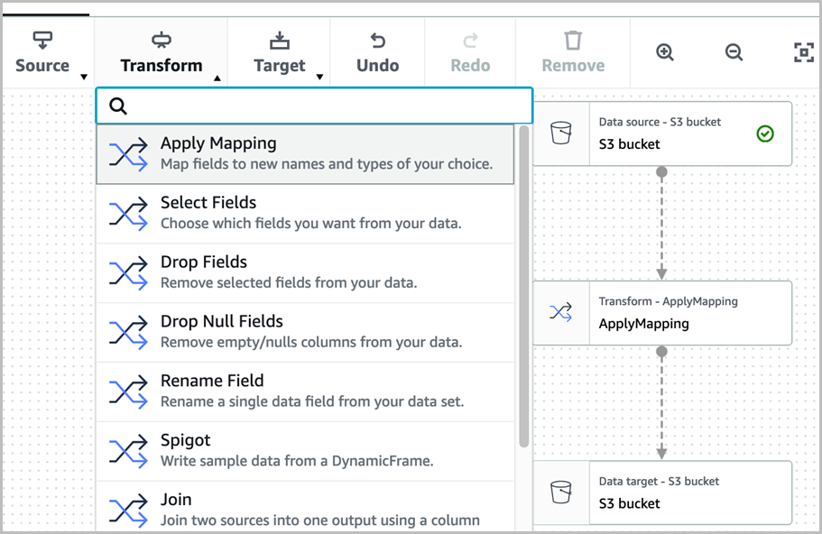Choose Rename Field transform
822x534 pixels.
click(x=305, y=391)
